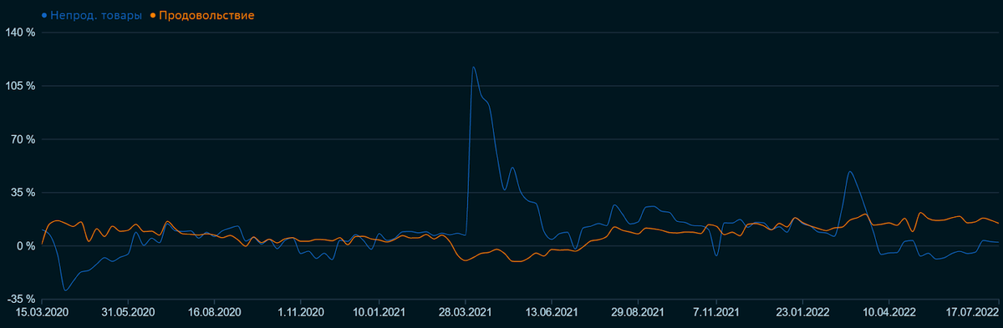Viewport: 1003px width, 328px height.
Task: Click the 17.07.2022 date label
Action: 973,312
